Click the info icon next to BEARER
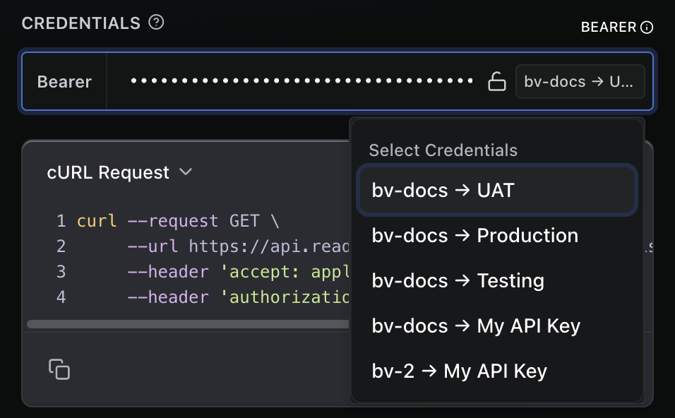 point(647,27)
